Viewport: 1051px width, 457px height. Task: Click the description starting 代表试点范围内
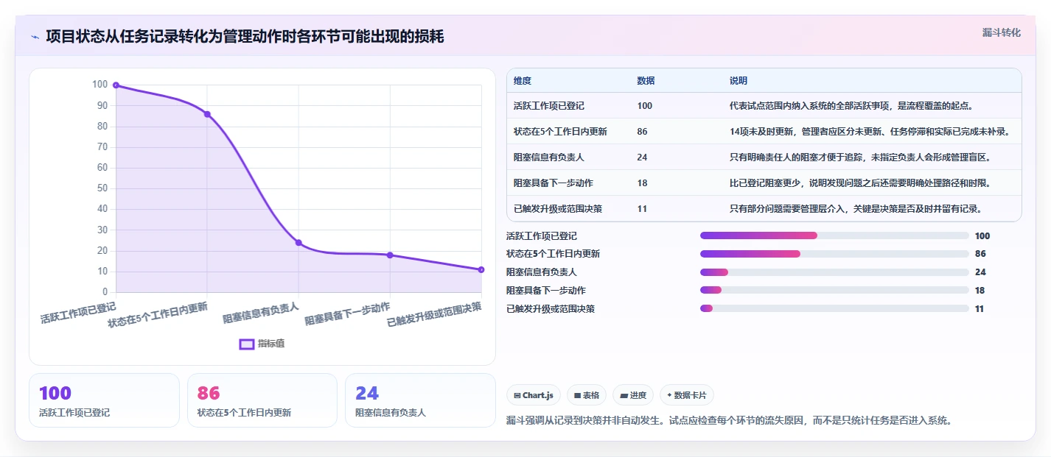click(851, 106)
